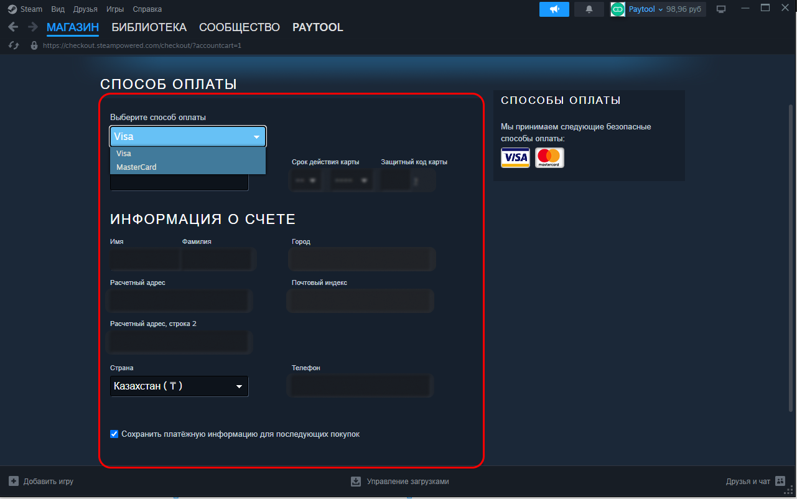Open announcements megaphone button
Image resolution: width=797 pixels, height=499 pixels.
554,9
